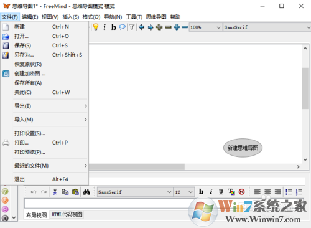Click the binoculars find icon

[x=86, y=192]
